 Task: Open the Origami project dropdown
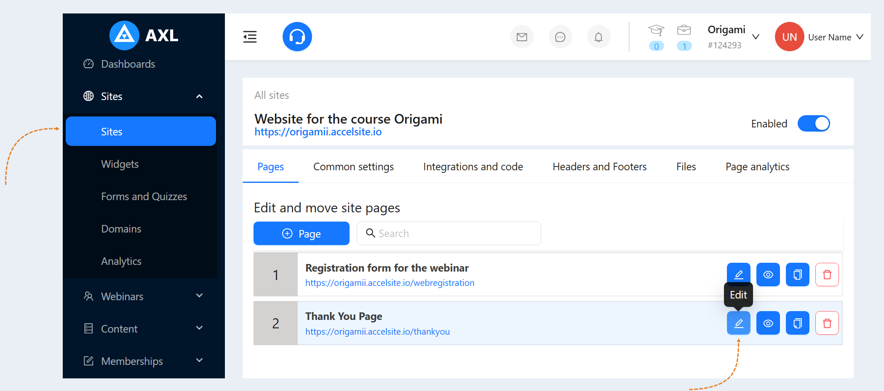click(x=756, y=37)
